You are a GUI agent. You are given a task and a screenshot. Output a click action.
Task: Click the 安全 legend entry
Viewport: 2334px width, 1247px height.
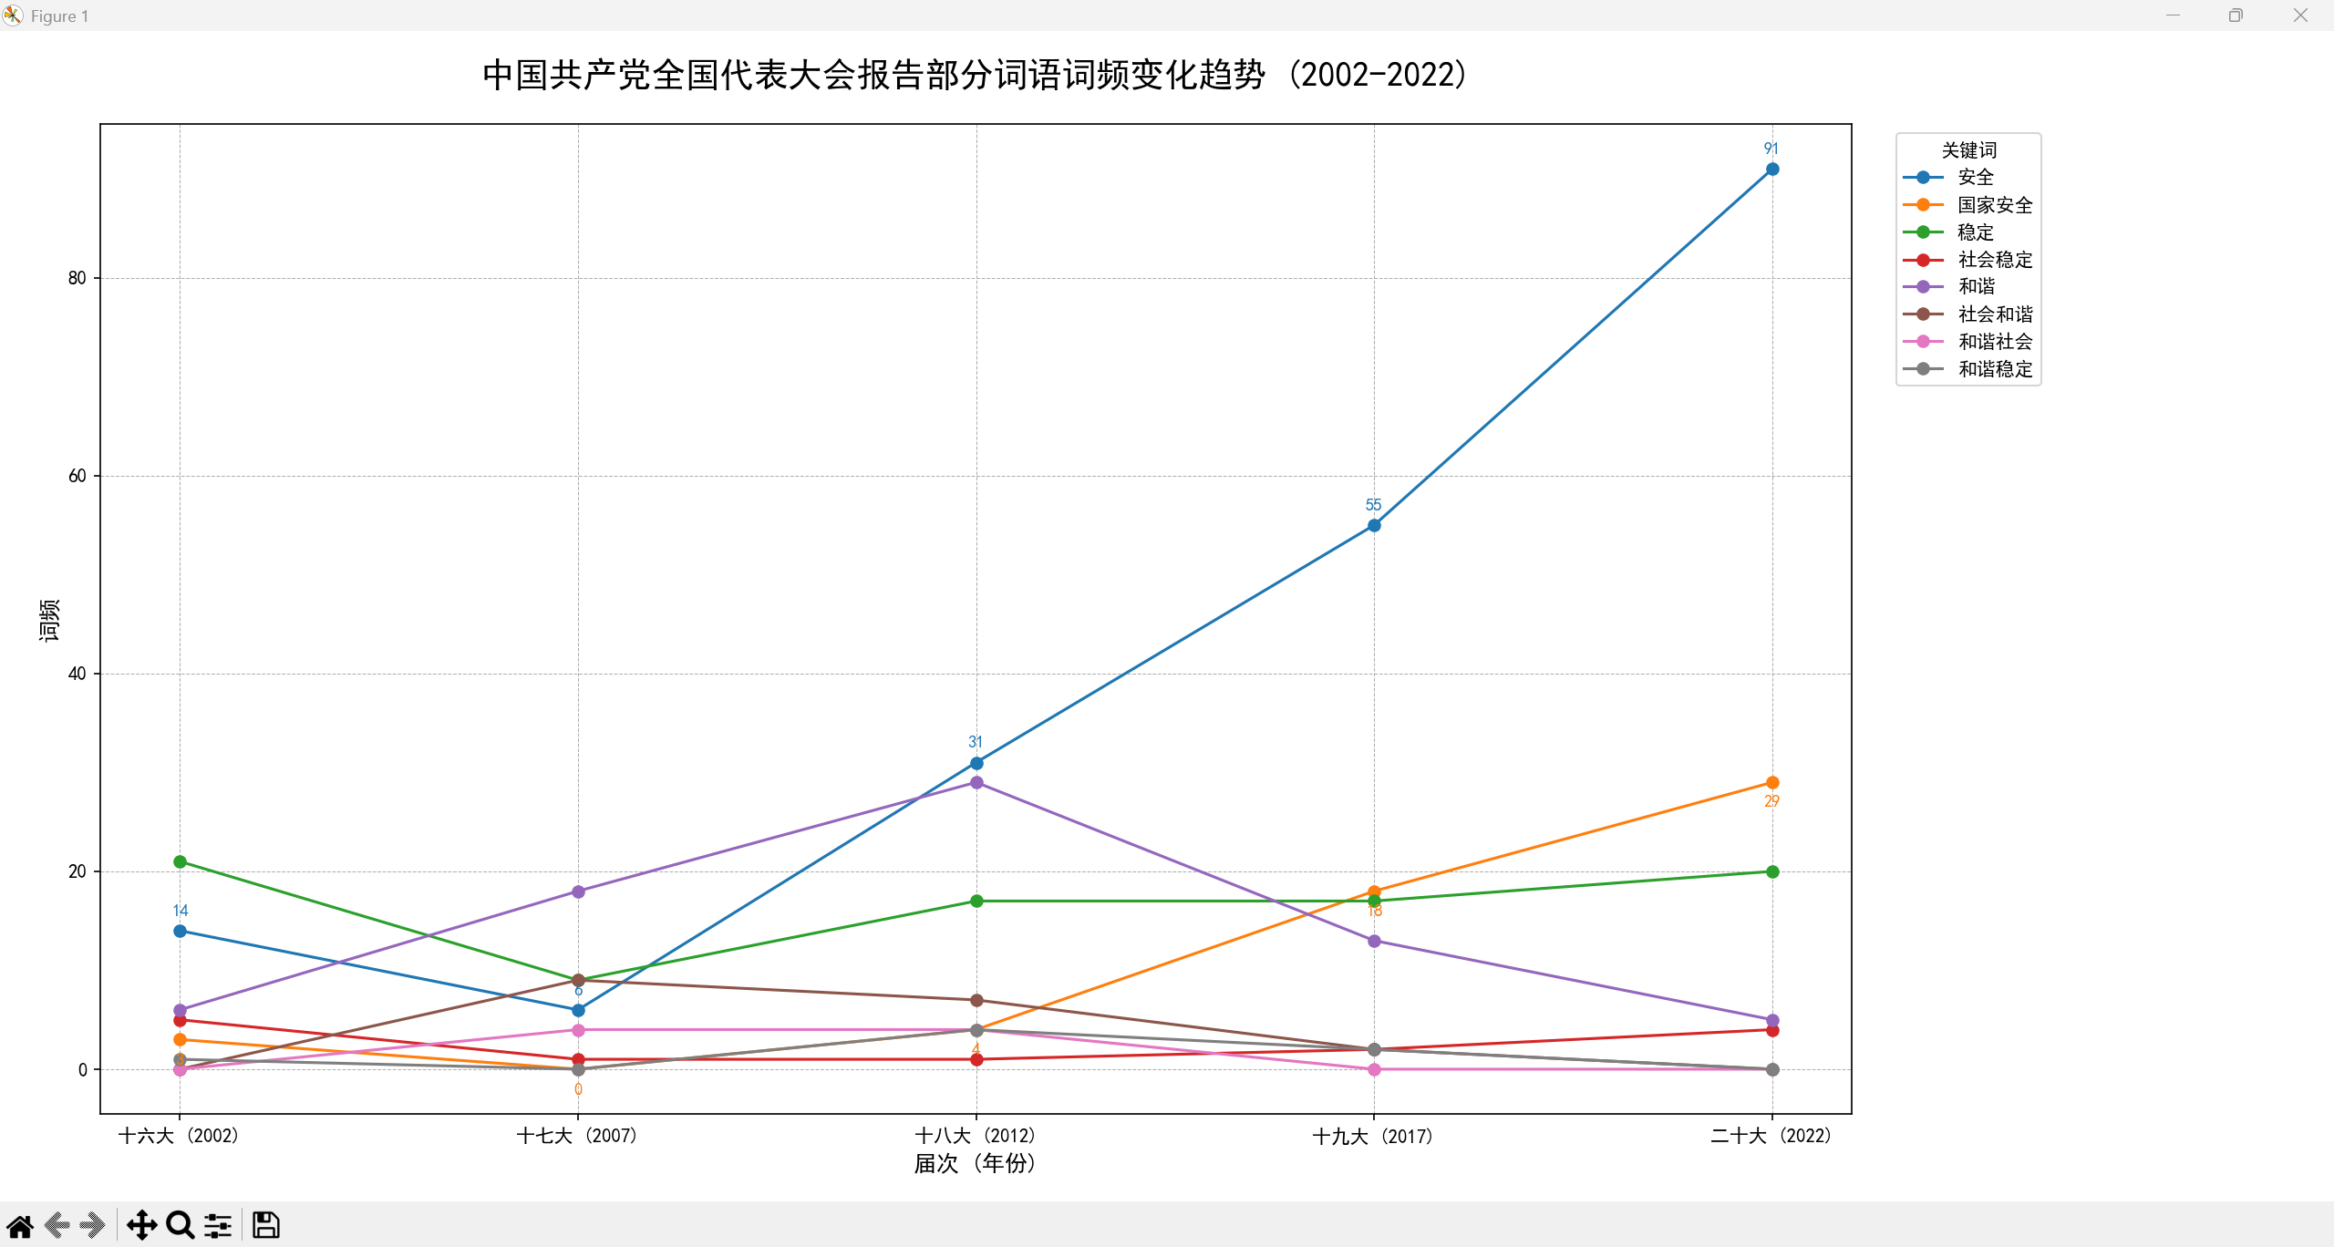[1975, 178]
